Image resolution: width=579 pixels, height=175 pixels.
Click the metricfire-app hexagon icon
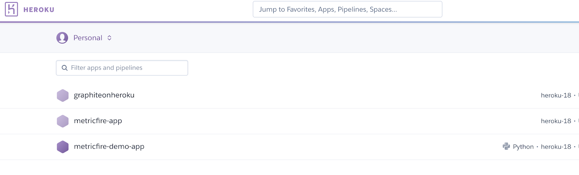pos(63,121)
